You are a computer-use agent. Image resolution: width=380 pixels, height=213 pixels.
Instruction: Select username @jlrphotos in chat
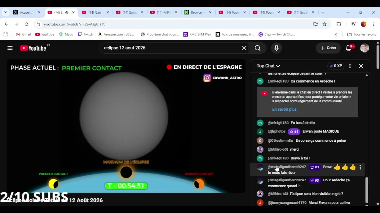tap(276, 132)
